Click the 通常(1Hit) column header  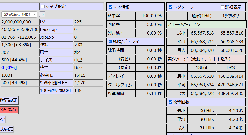(202, 16)
